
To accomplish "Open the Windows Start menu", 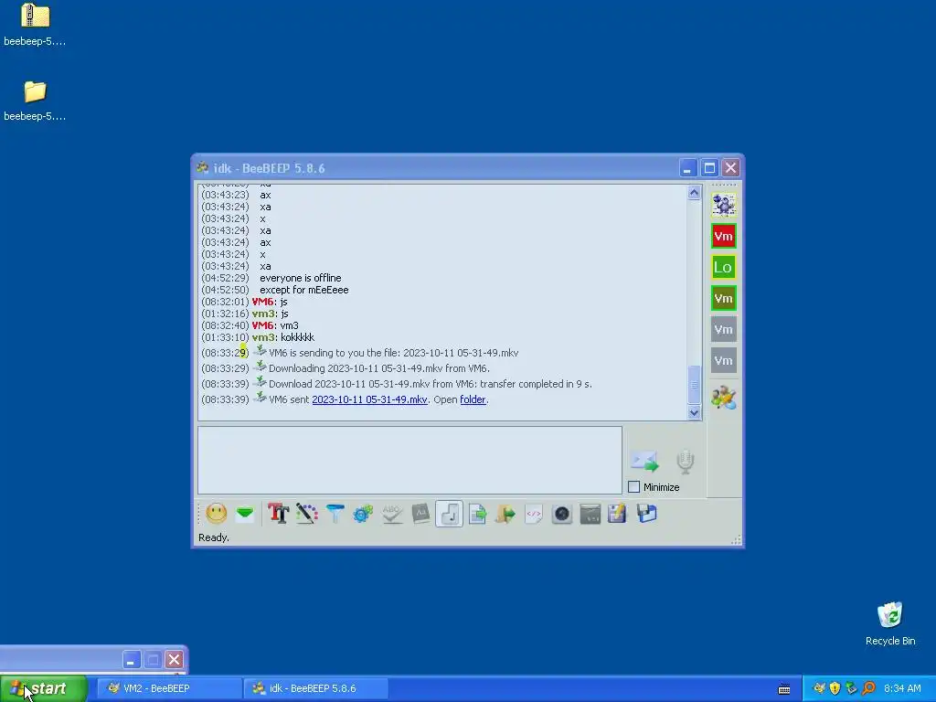I will pyautogui.click(x=44, y=688).
